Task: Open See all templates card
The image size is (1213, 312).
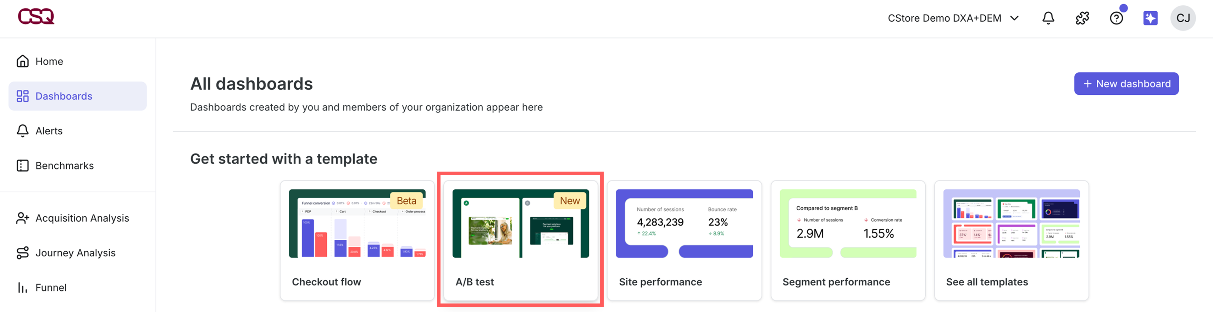Action: [x=1012, y=240]
